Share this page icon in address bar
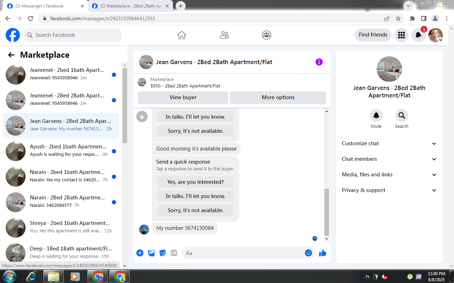 [x=387, y=18]
